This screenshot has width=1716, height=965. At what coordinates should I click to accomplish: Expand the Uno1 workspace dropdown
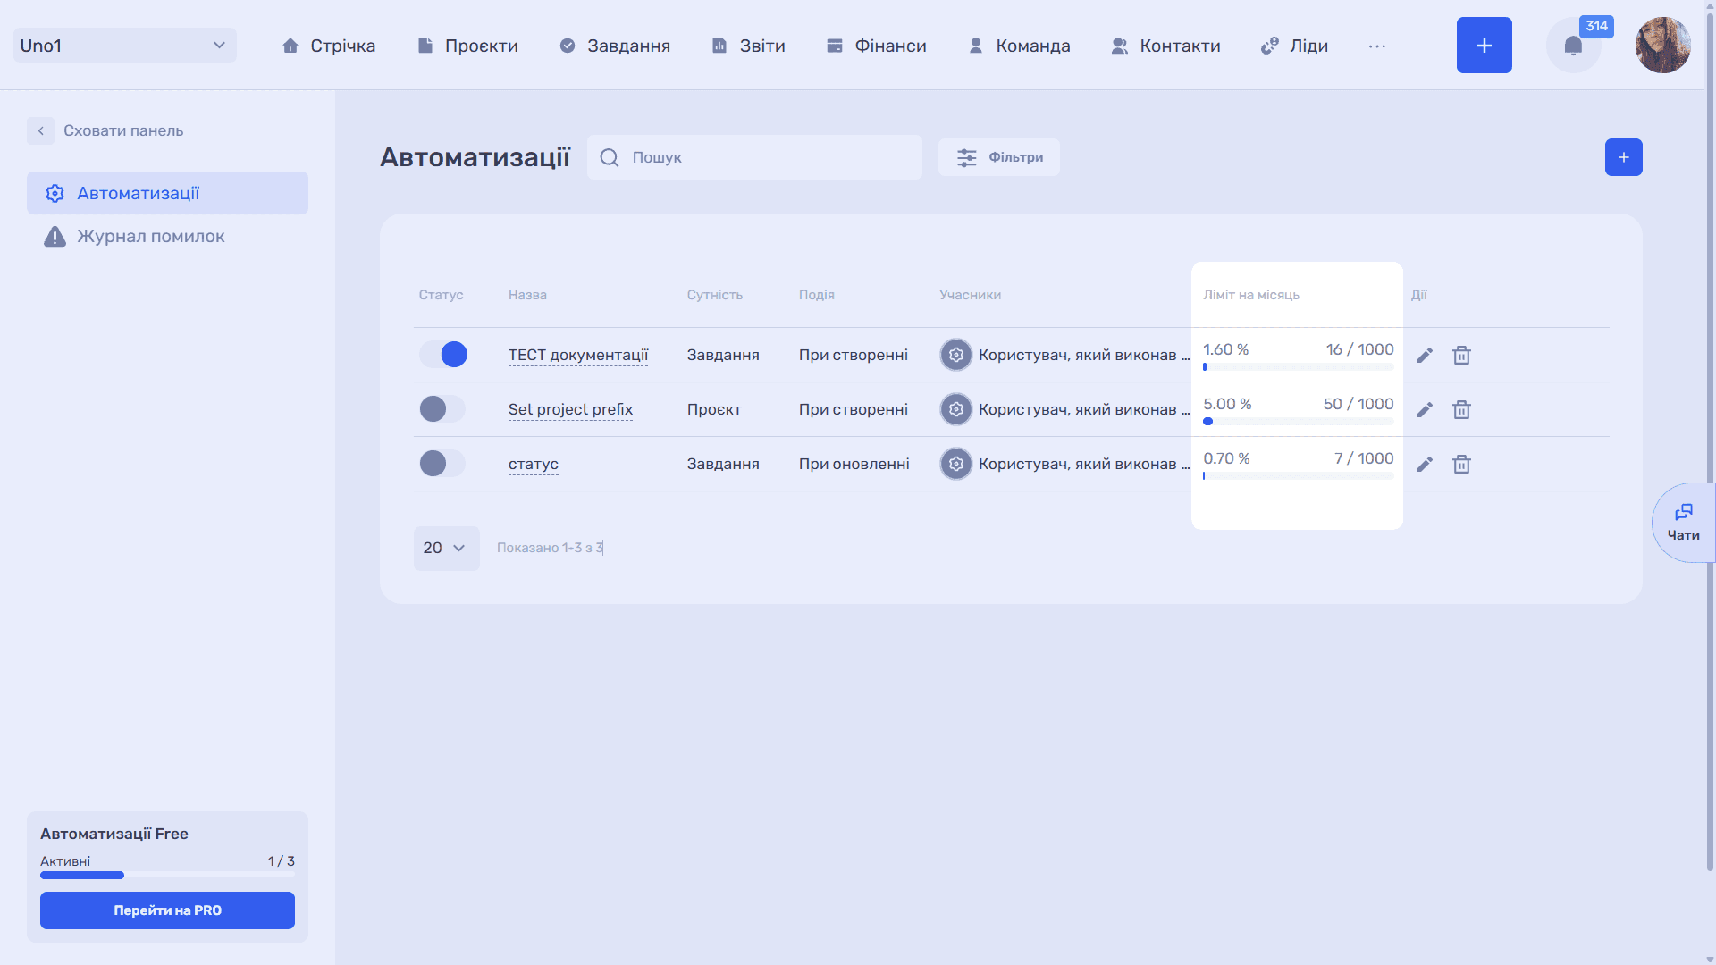point(125,45)
